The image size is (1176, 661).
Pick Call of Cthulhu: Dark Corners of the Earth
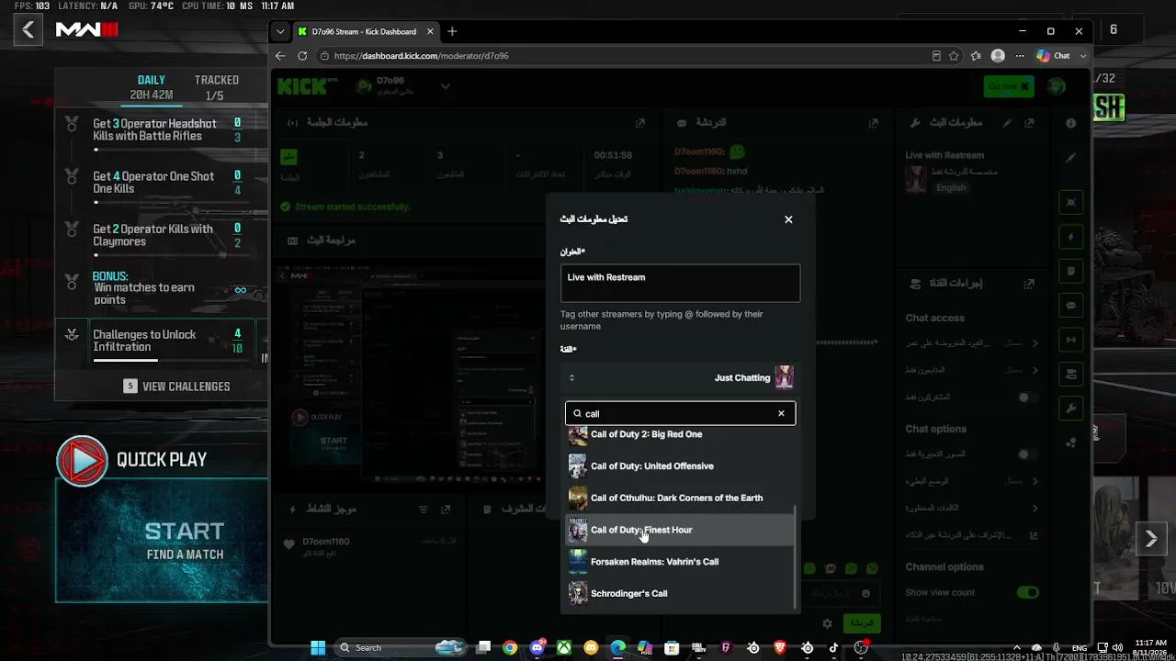click(x=680, y=498)
